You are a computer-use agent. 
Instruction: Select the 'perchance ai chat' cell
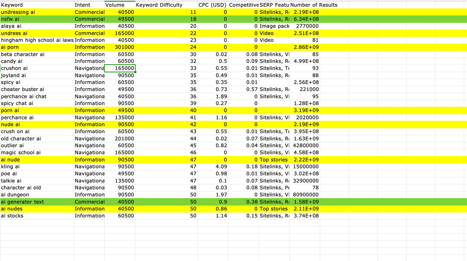tap(37, 96)
